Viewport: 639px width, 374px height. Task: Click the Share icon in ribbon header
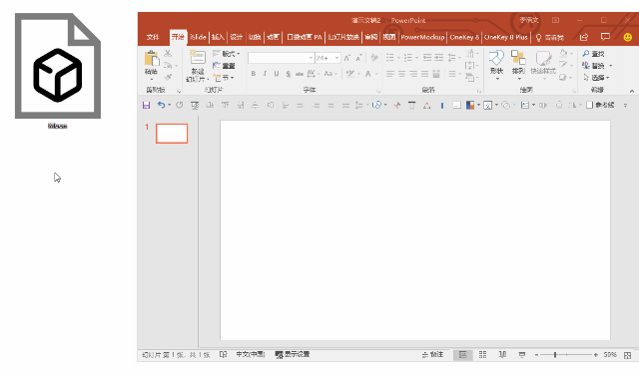point(584,37)
